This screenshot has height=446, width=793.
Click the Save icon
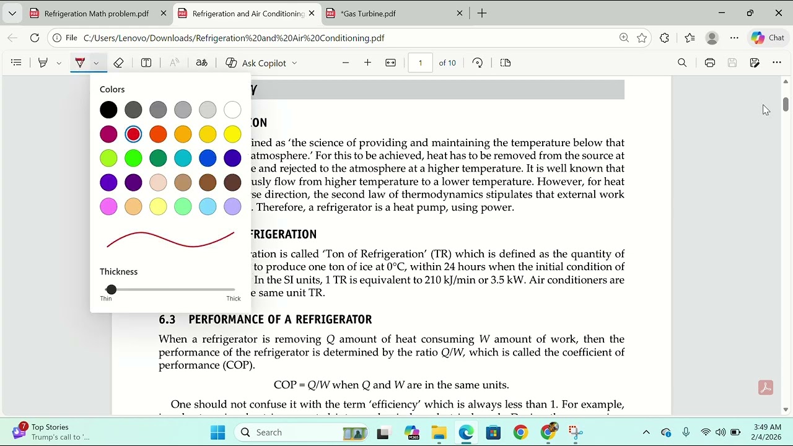[x=732, y=63]
